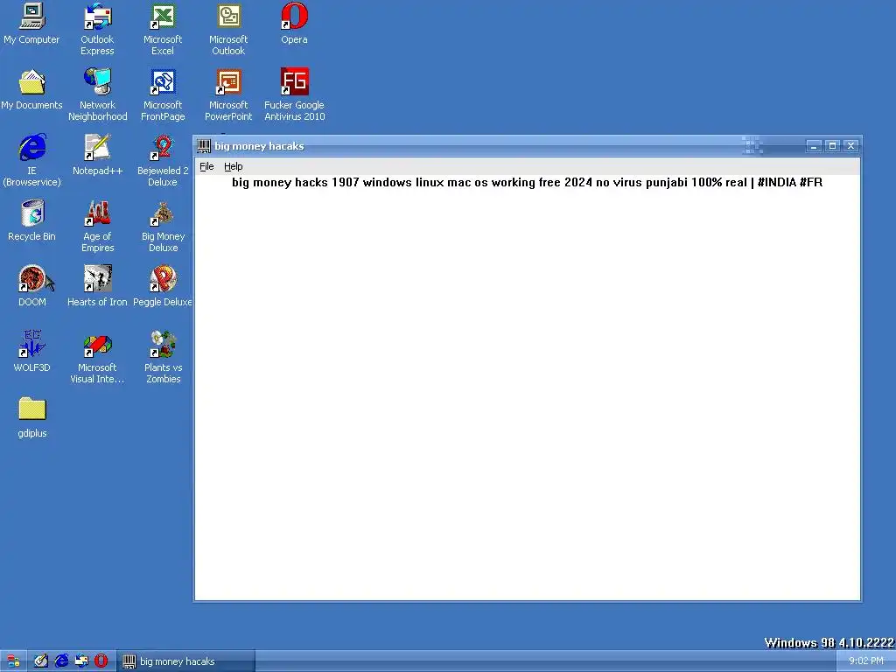Select the Age of Empires shortcut
The width and height of the screenshot is (896, 672).
98,227
